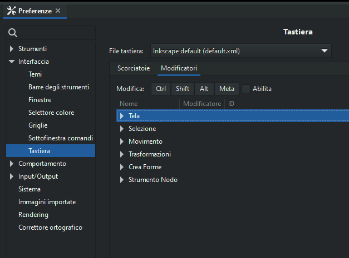Expand the Strumenti tree arrow

(x=12, y=49)
